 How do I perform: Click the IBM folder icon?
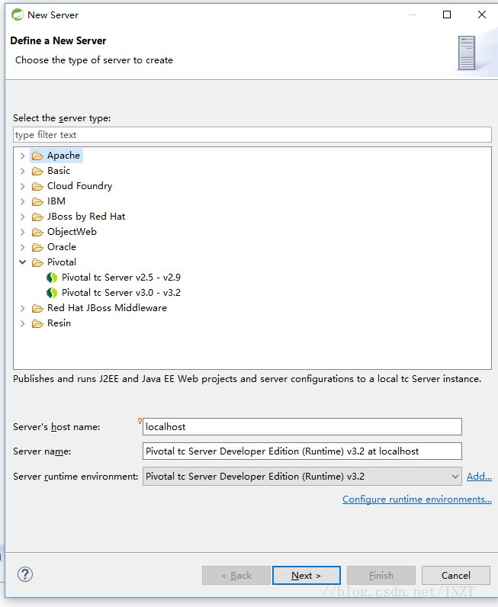coord(37,201)
